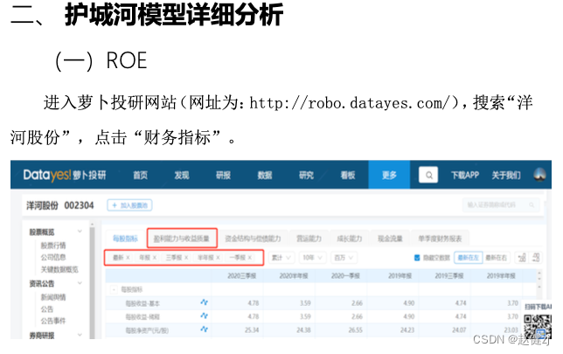Open trend chart for 每股收益-稀释
Viewport: 563px width, 354px height.
(204, 316)
